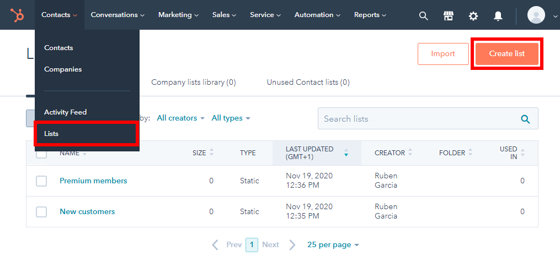Viewport: 560px width, 267px height.
Task: Switch to Unused Contact lists tab
Action: [308, 83]
